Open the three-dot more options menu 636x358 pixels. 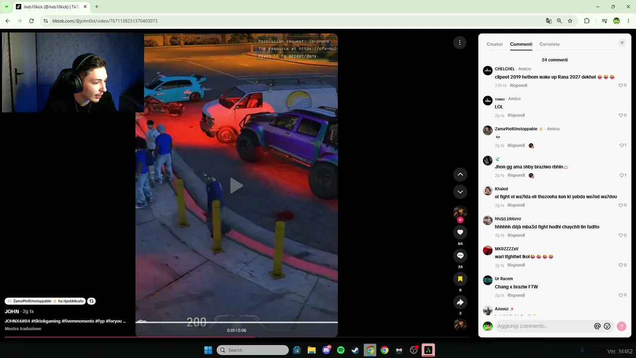(x=460, y=43)
